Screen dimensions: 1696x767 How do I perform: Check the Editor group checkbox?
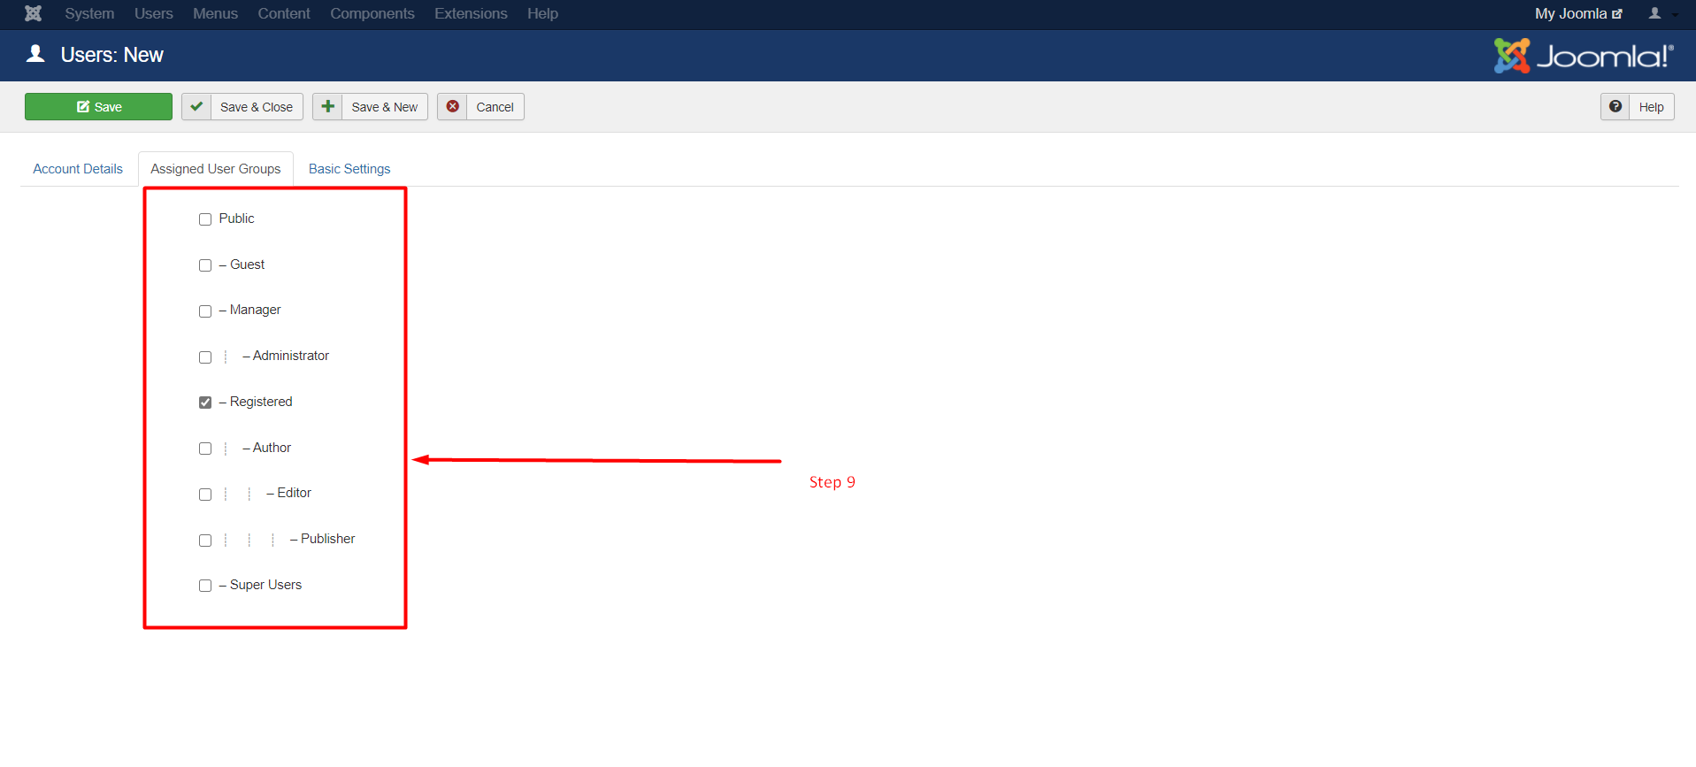coord(205,495)
